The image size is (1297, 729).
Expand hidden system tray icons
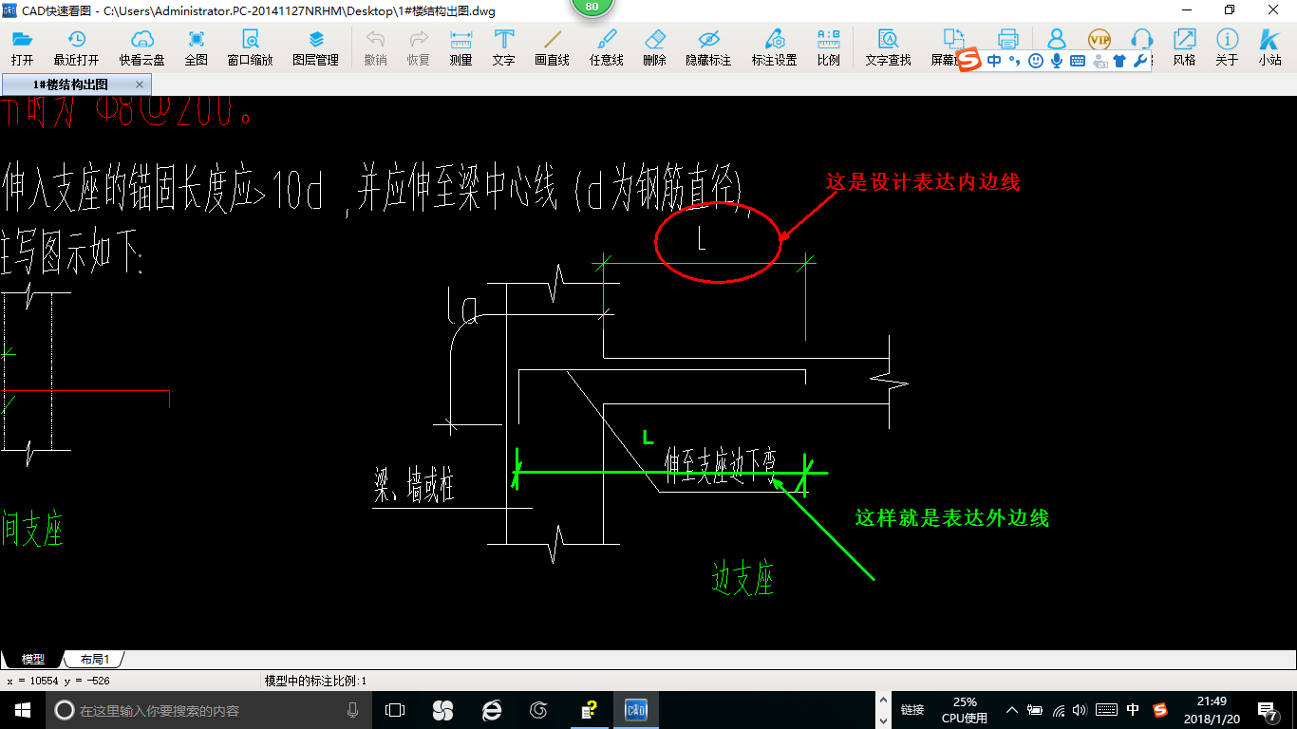click(1012, 710)
